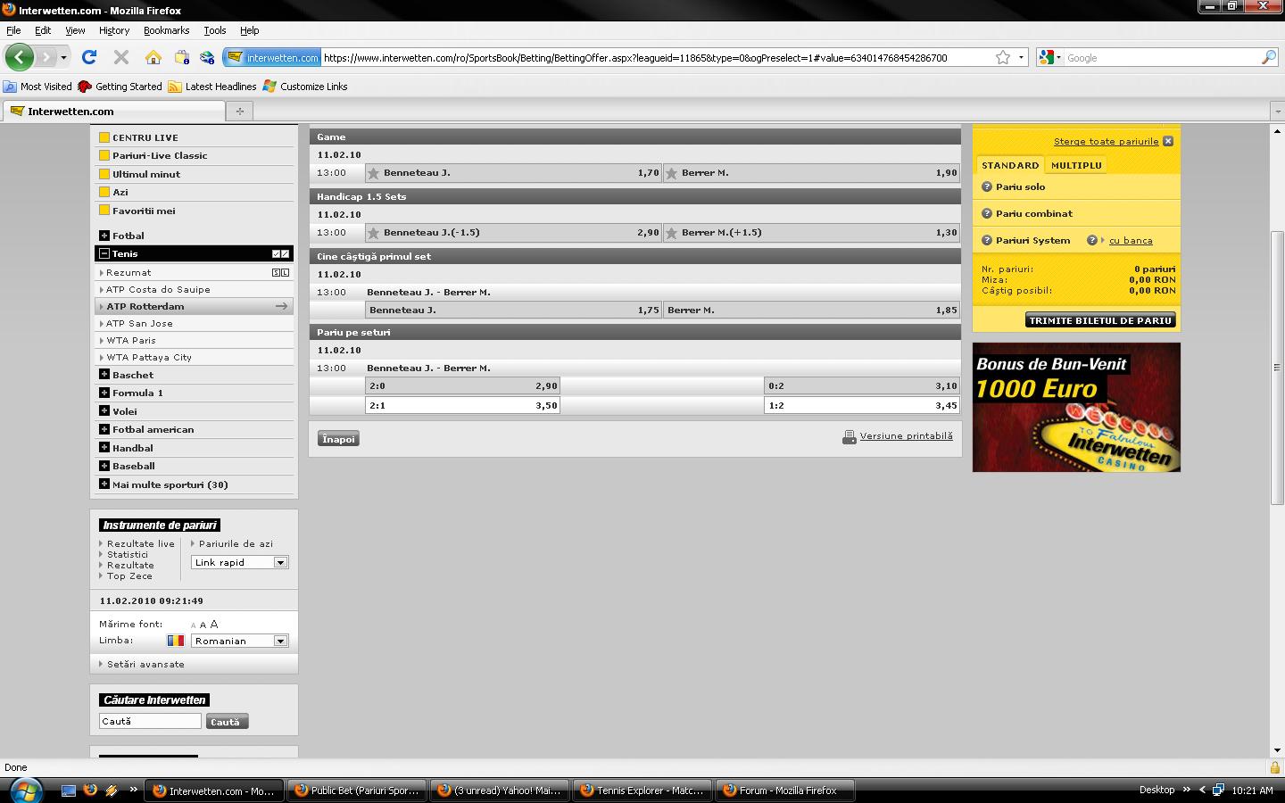Open the cu banca link
1285x803 pixels.
[x=1131, y=240]
